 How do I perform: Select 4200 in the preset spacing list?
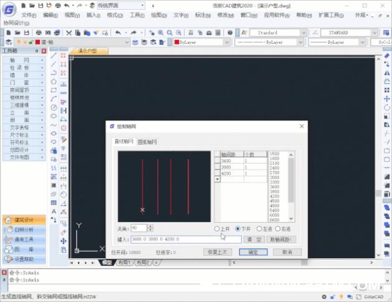tap(274, 196)
